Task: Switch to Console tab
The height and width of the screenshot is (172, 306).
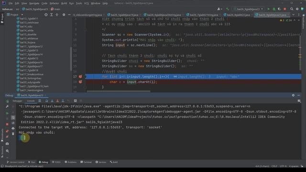Action: coord(31,101)
